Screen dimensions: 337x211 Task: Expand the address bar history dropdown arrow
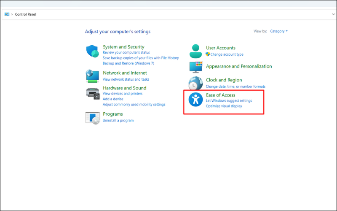333,14
